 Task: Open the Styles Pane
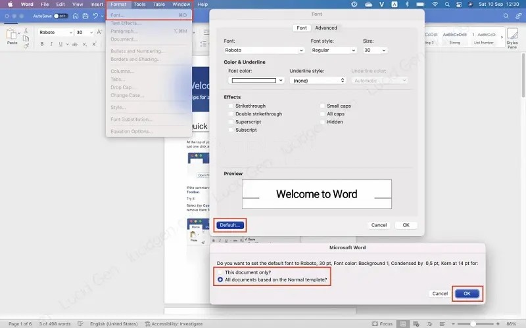(512, 35)
